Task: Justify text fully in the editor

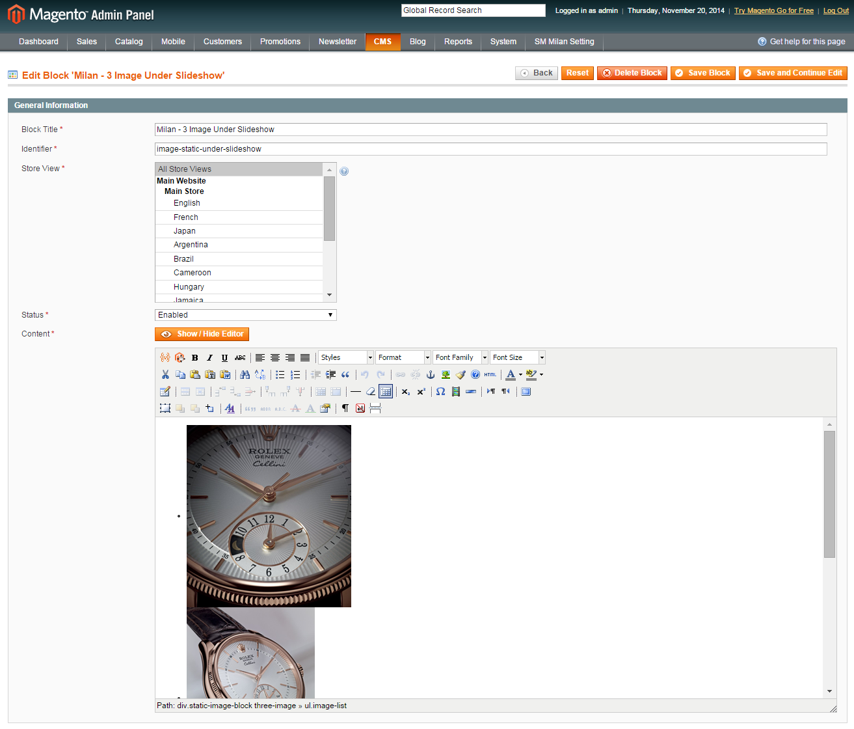Action: (x=305, y=357)
